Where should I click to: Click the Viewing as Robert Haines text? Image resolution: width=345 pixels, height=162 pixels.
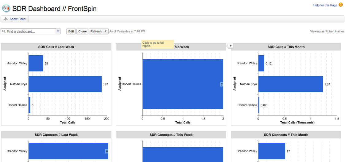[327, 31]
